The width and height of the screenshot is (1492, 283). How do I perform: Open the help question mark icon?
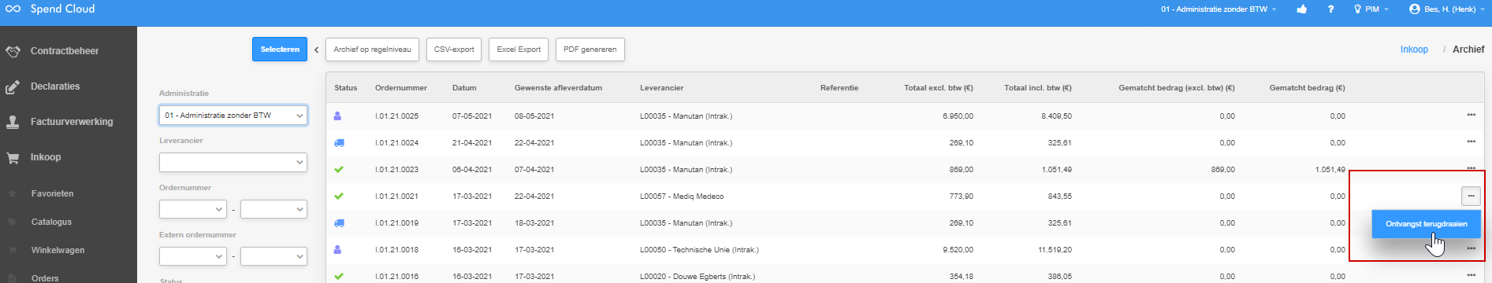(x=1330, y=9)
